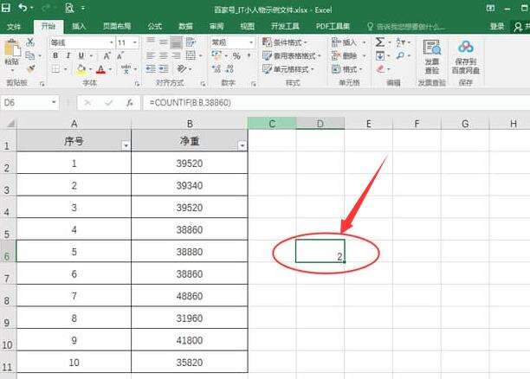Apply the yellow fill color bucket
This screenshot has width=530, height=379.
[x=81, y=69]
